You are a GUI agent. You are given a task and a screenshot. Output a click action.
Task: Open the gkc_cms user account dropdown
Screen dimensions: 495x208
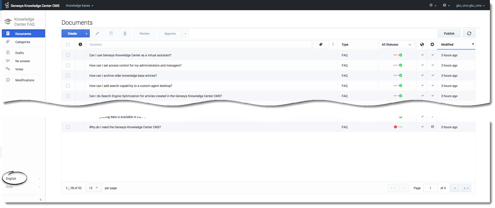(x=470, y=6)
